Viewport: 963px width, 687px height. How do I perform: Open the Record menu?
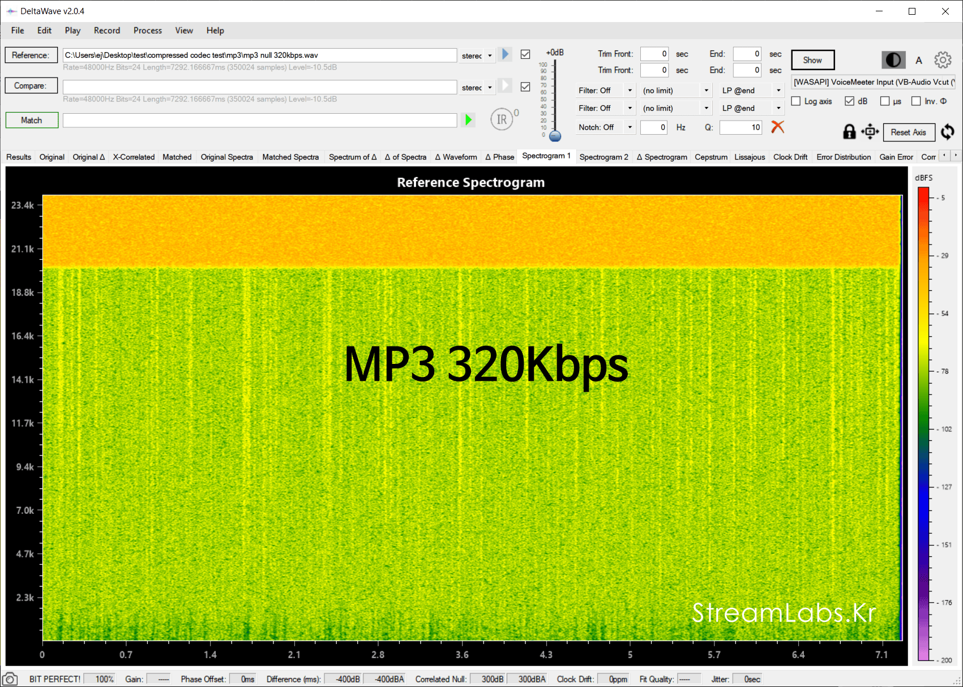pos(107,31)
